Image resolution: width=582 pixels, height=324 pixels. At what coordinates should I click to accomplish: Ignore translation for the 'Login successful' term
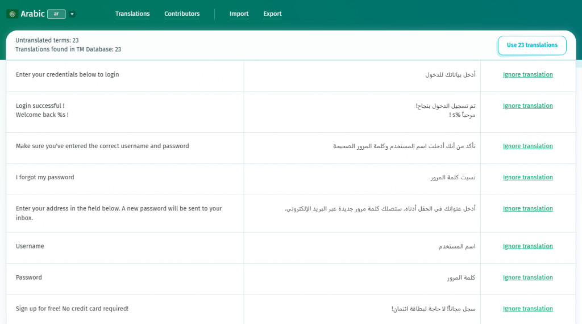coord(527,106)
